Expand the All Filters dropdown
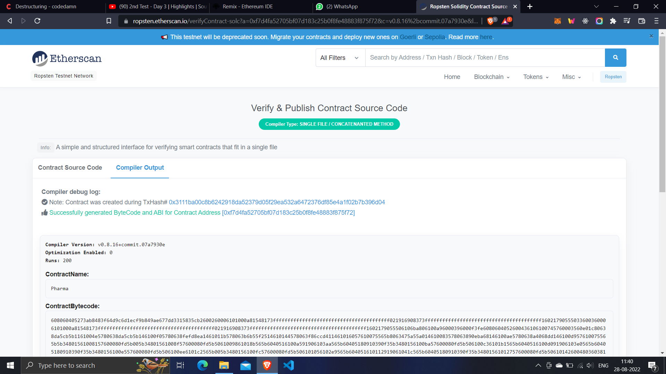 pyautogui.click(x=340, y=57)
